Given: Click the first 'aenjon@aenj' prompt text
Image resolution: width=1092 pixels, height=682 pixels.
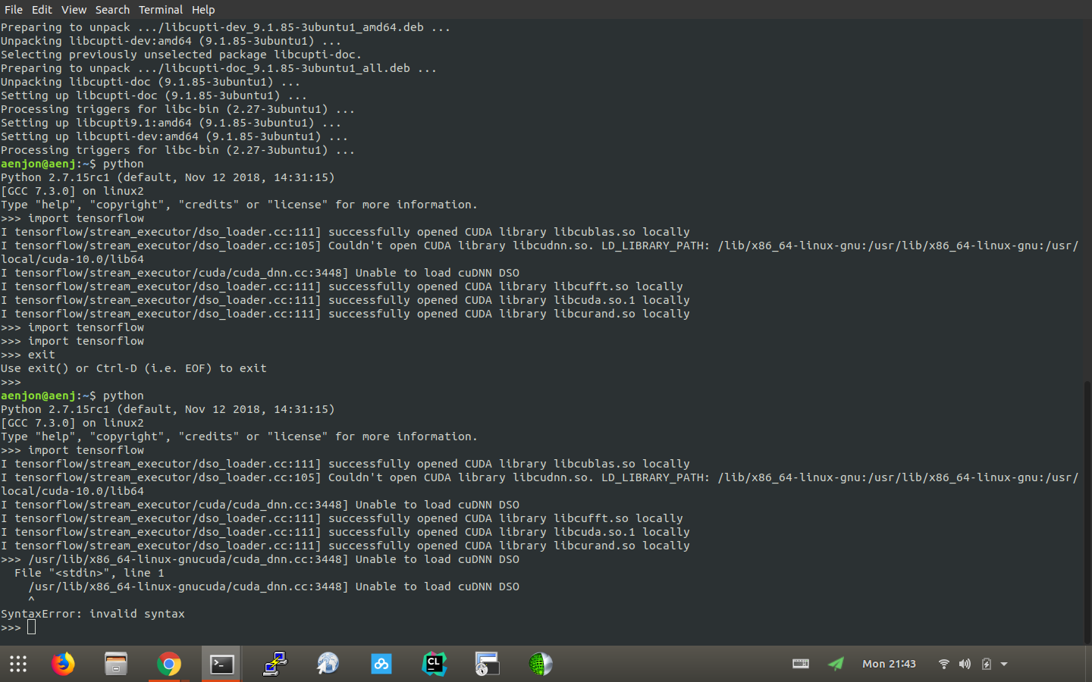Looking at the screenshot, I should coord(39,164).
